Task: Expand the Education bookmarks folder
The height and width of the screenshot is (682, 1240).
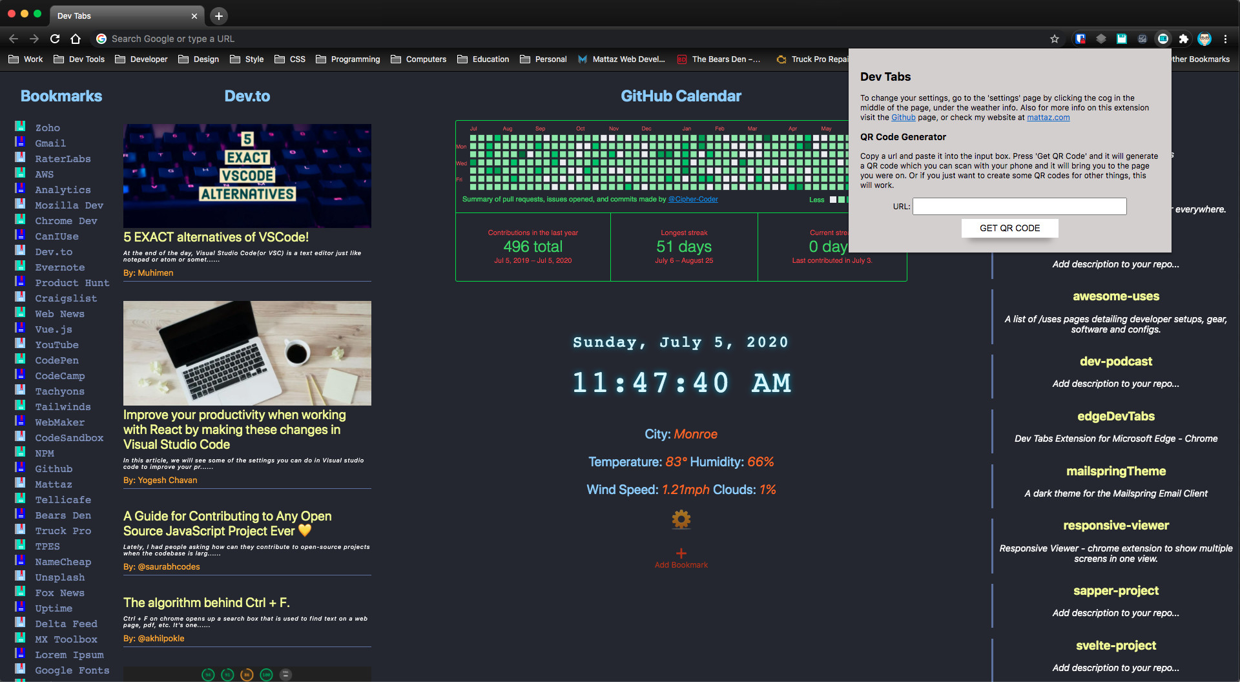Action: [x=484, y=59]
